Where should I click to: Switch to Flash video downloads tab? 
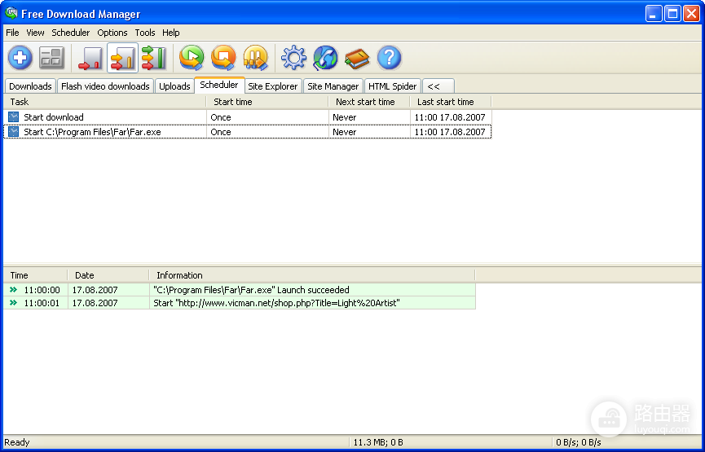(x=105, y=86)
